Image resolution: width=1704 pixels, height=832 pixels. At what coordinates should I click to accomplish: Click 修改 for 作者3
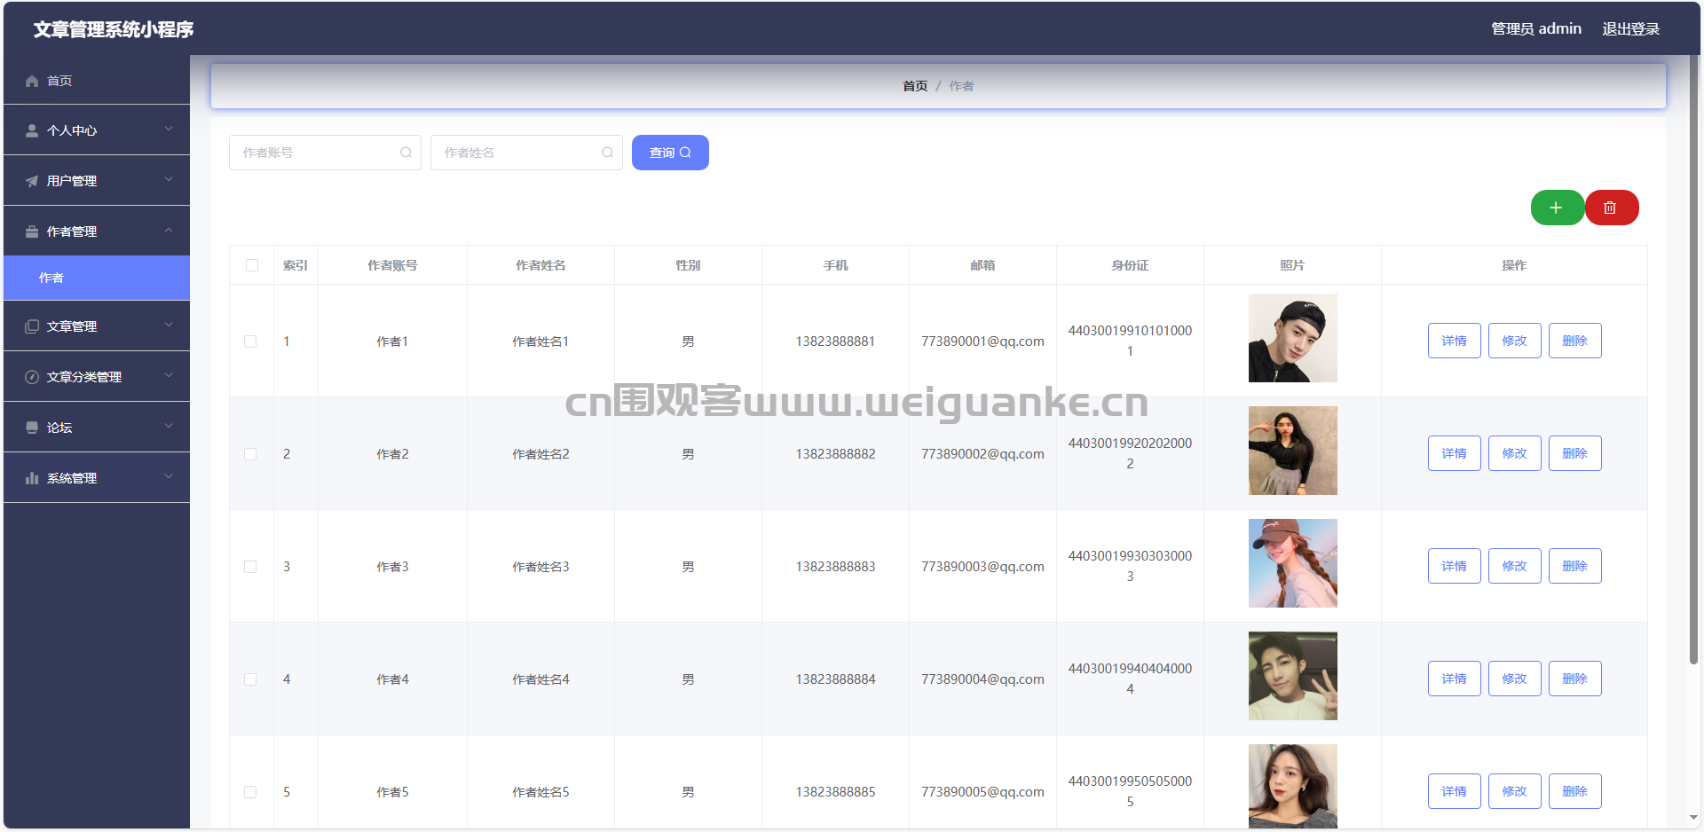coord(1514,566)
